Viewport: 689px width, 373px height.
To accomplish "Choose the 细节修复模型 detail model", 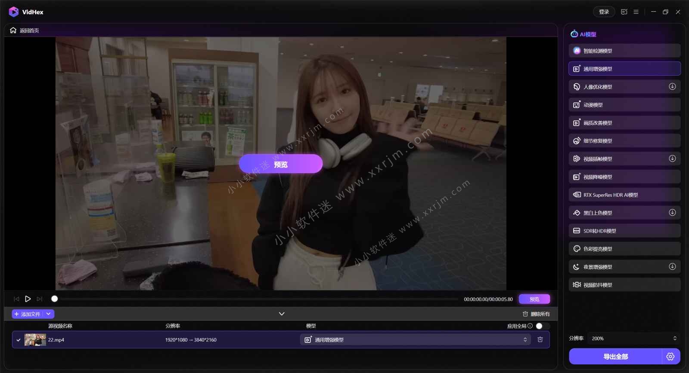I will (624, 141).
